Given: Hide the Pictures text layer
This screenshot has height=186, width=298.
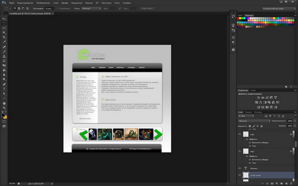Looking at the screenshot, I should point(239,168).
